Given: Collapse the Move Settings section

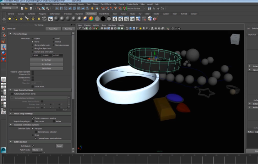Looking at the screenshot, I should [10, 34].
